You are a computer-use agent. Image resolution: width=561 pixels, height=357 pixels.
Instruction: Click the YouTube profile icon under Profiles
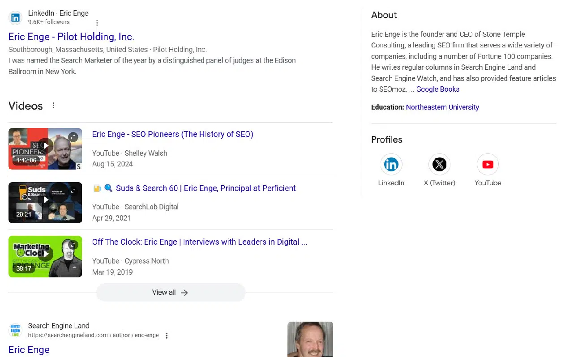click(x=488, y=165)
